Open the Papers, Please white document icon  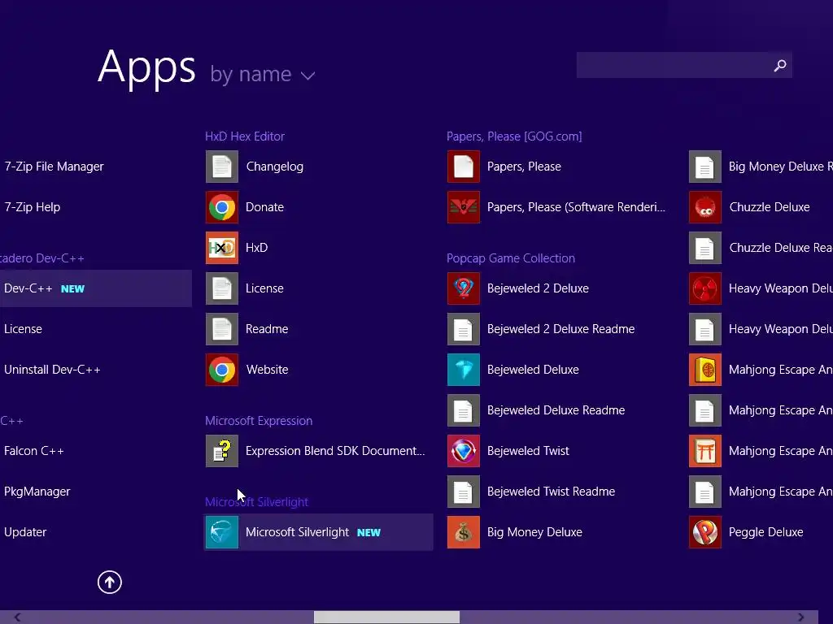pyautogui.click(x=463, y=167)
